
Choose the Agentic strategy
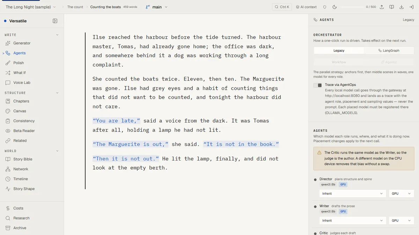(x=389, y=62)
